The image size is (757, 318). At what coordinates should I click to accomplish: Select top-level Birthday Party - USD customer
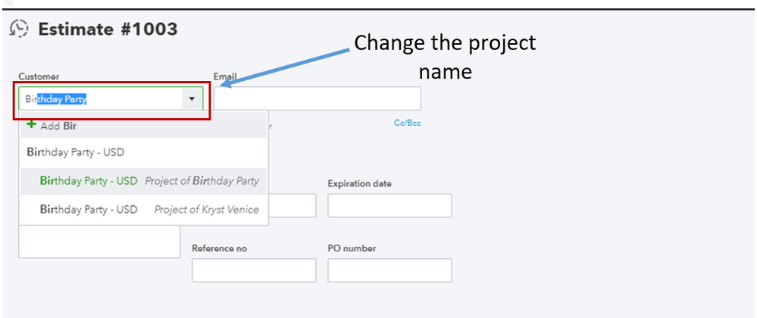point(75,152)
